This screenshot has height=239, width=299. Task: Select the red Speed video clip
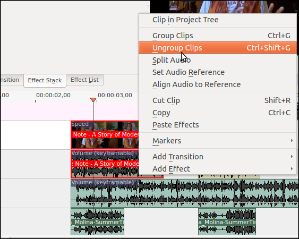click(x=105, y=135)
